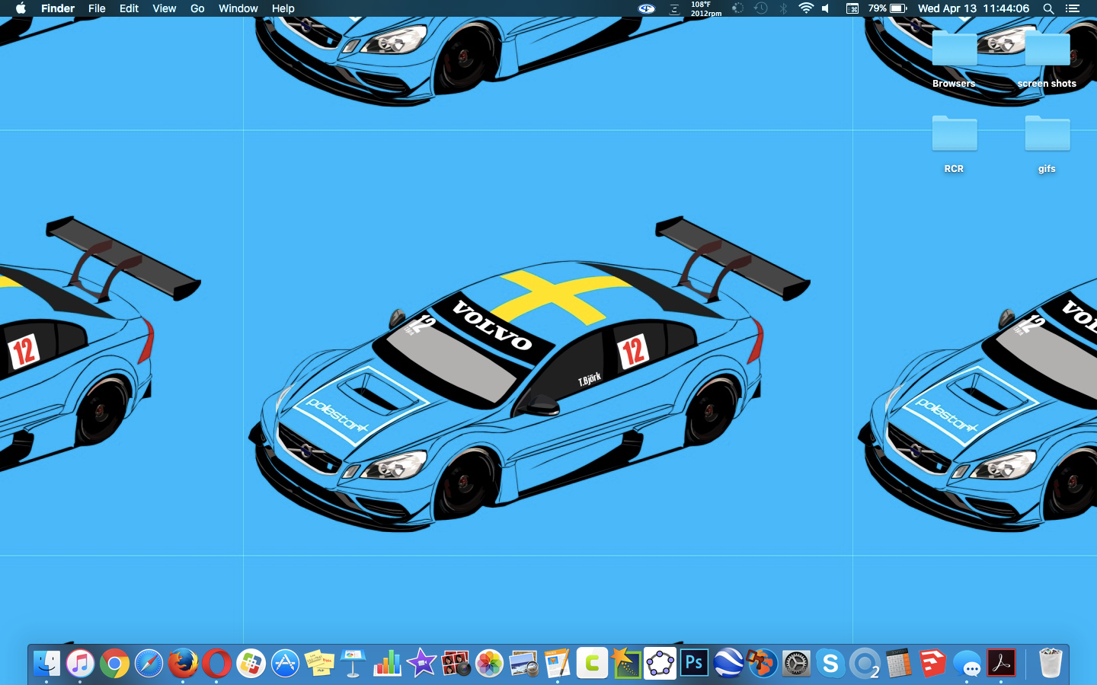
Task: Open the View menu
Action: click(x=165, y=8)
